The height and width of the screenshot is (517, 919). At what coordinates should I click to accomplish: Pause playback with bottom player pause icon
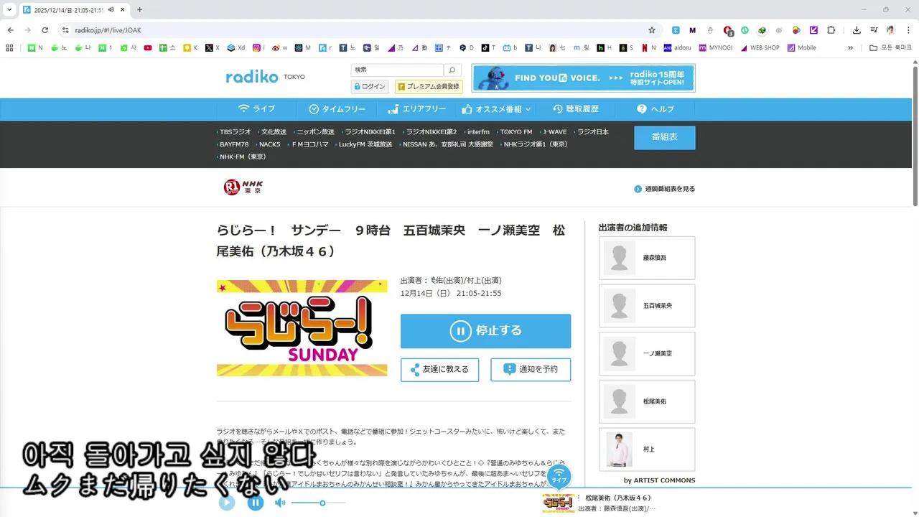pos(256,503)
